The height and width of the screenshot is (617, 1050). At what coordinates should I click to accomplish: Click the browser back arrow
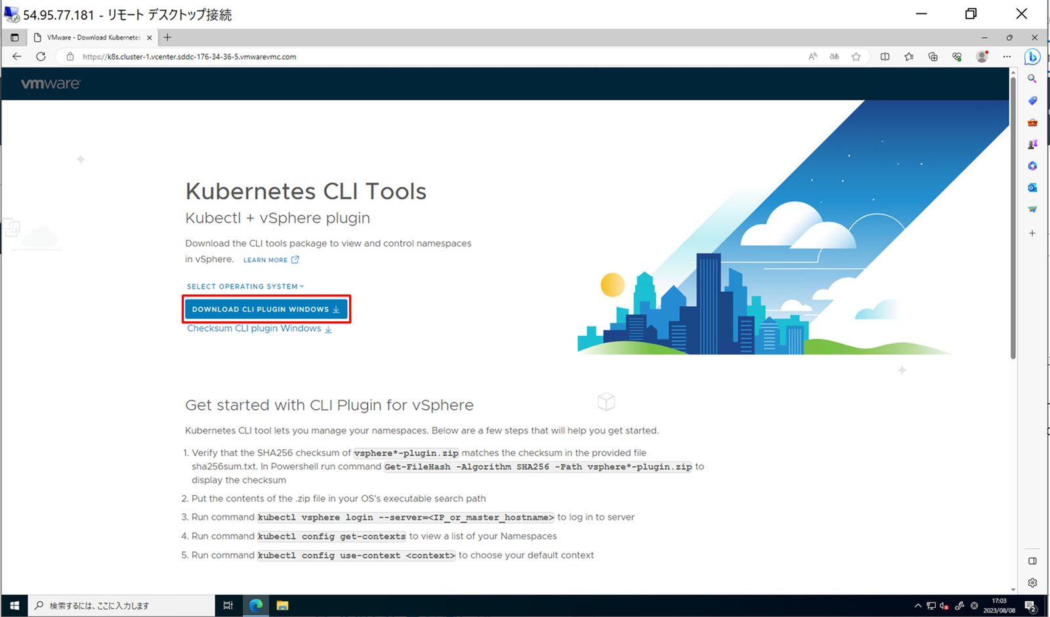click(x=16, y=56)
